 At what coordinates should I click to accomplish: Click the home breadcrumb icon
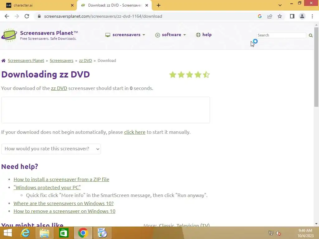pyautogui.click(x=3, y=61)
